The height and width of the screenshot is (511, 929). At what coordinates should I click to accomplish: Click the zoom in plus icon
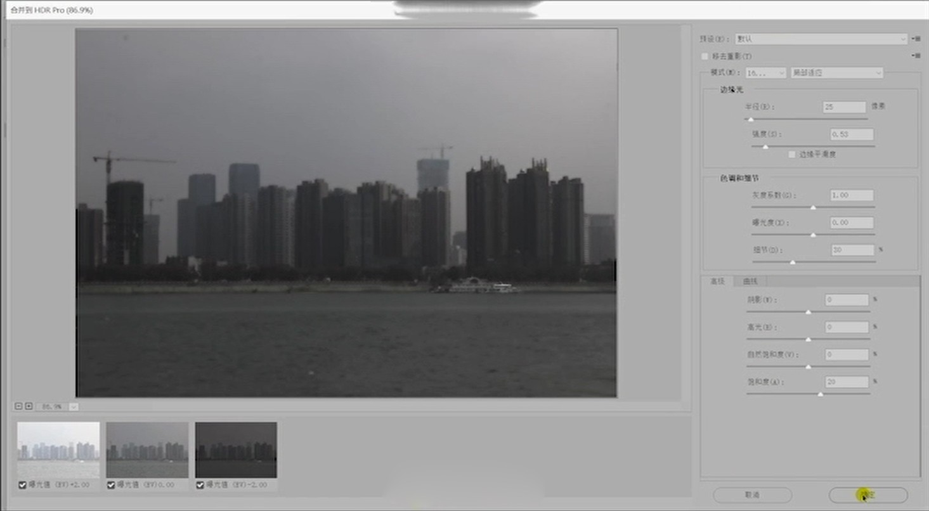coord(28,406)
